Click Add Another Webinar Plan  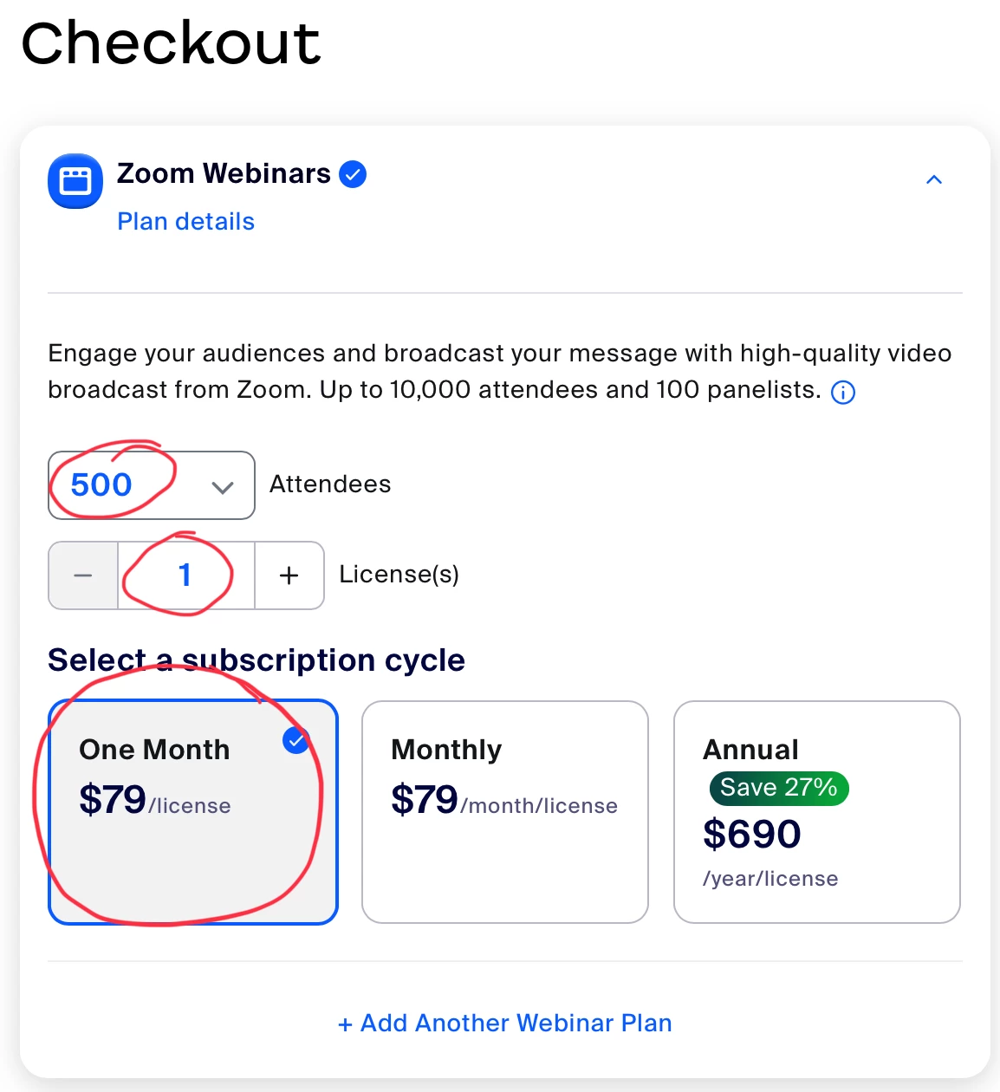pos(505,1024)
